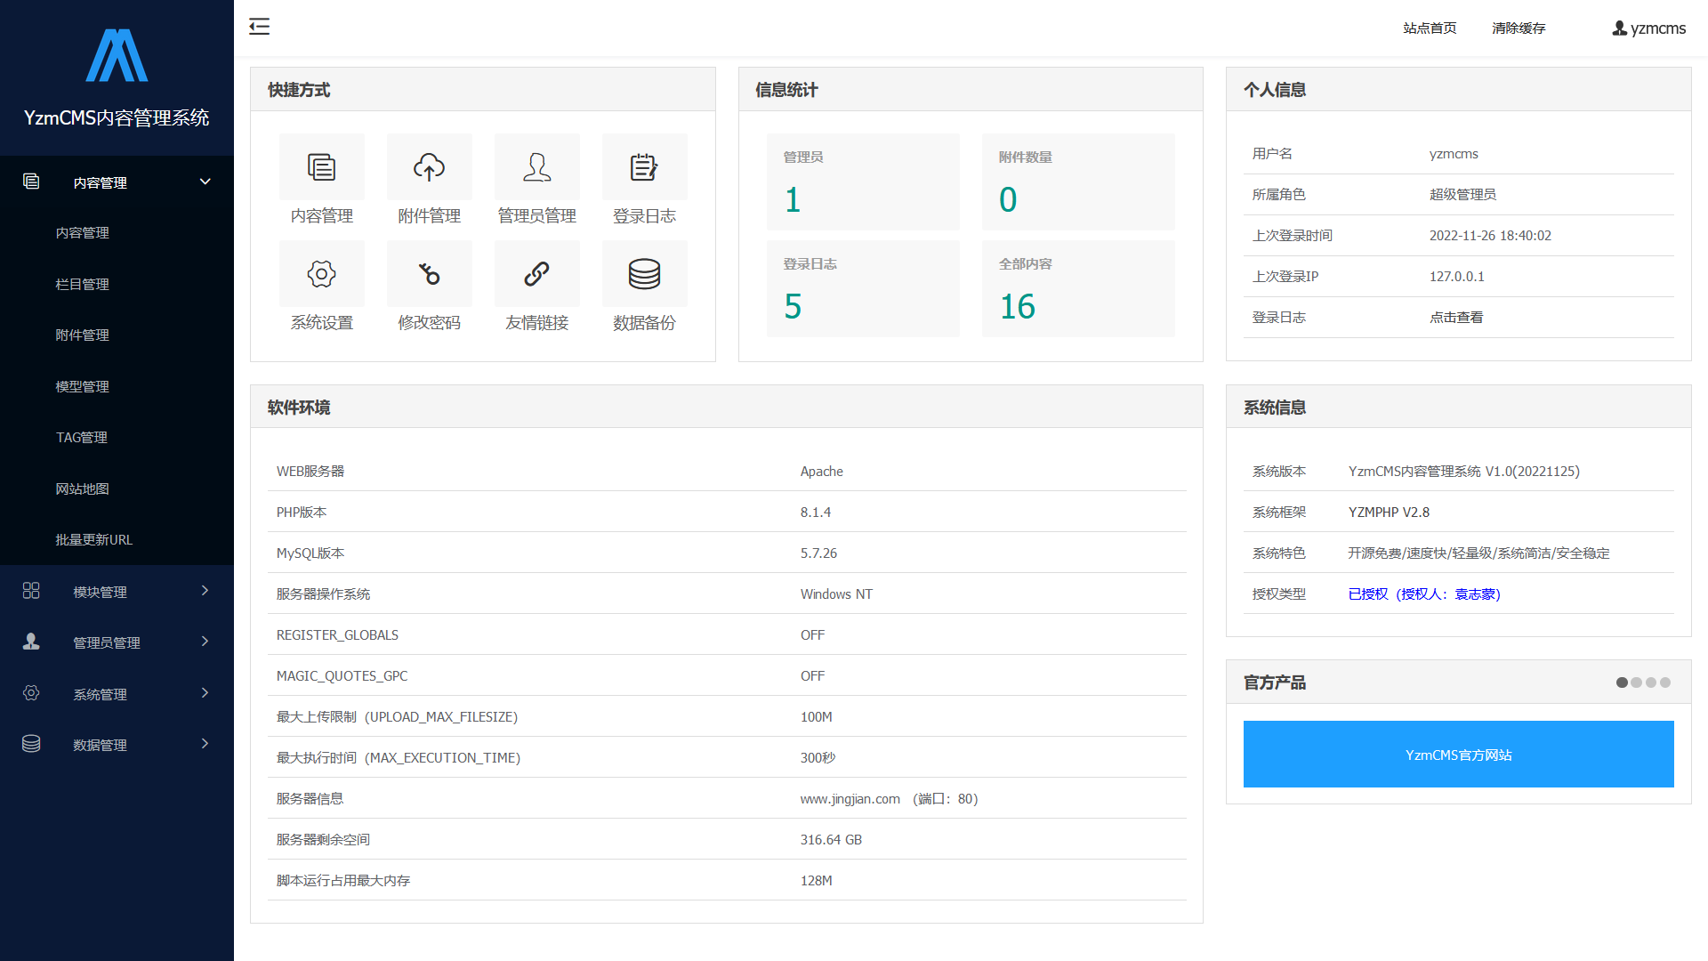Image resolution: width=1708 pixels, height=961 pixels.
Task: Click the 登录日志 statistics card showing 5
Action: coord(863,288)
